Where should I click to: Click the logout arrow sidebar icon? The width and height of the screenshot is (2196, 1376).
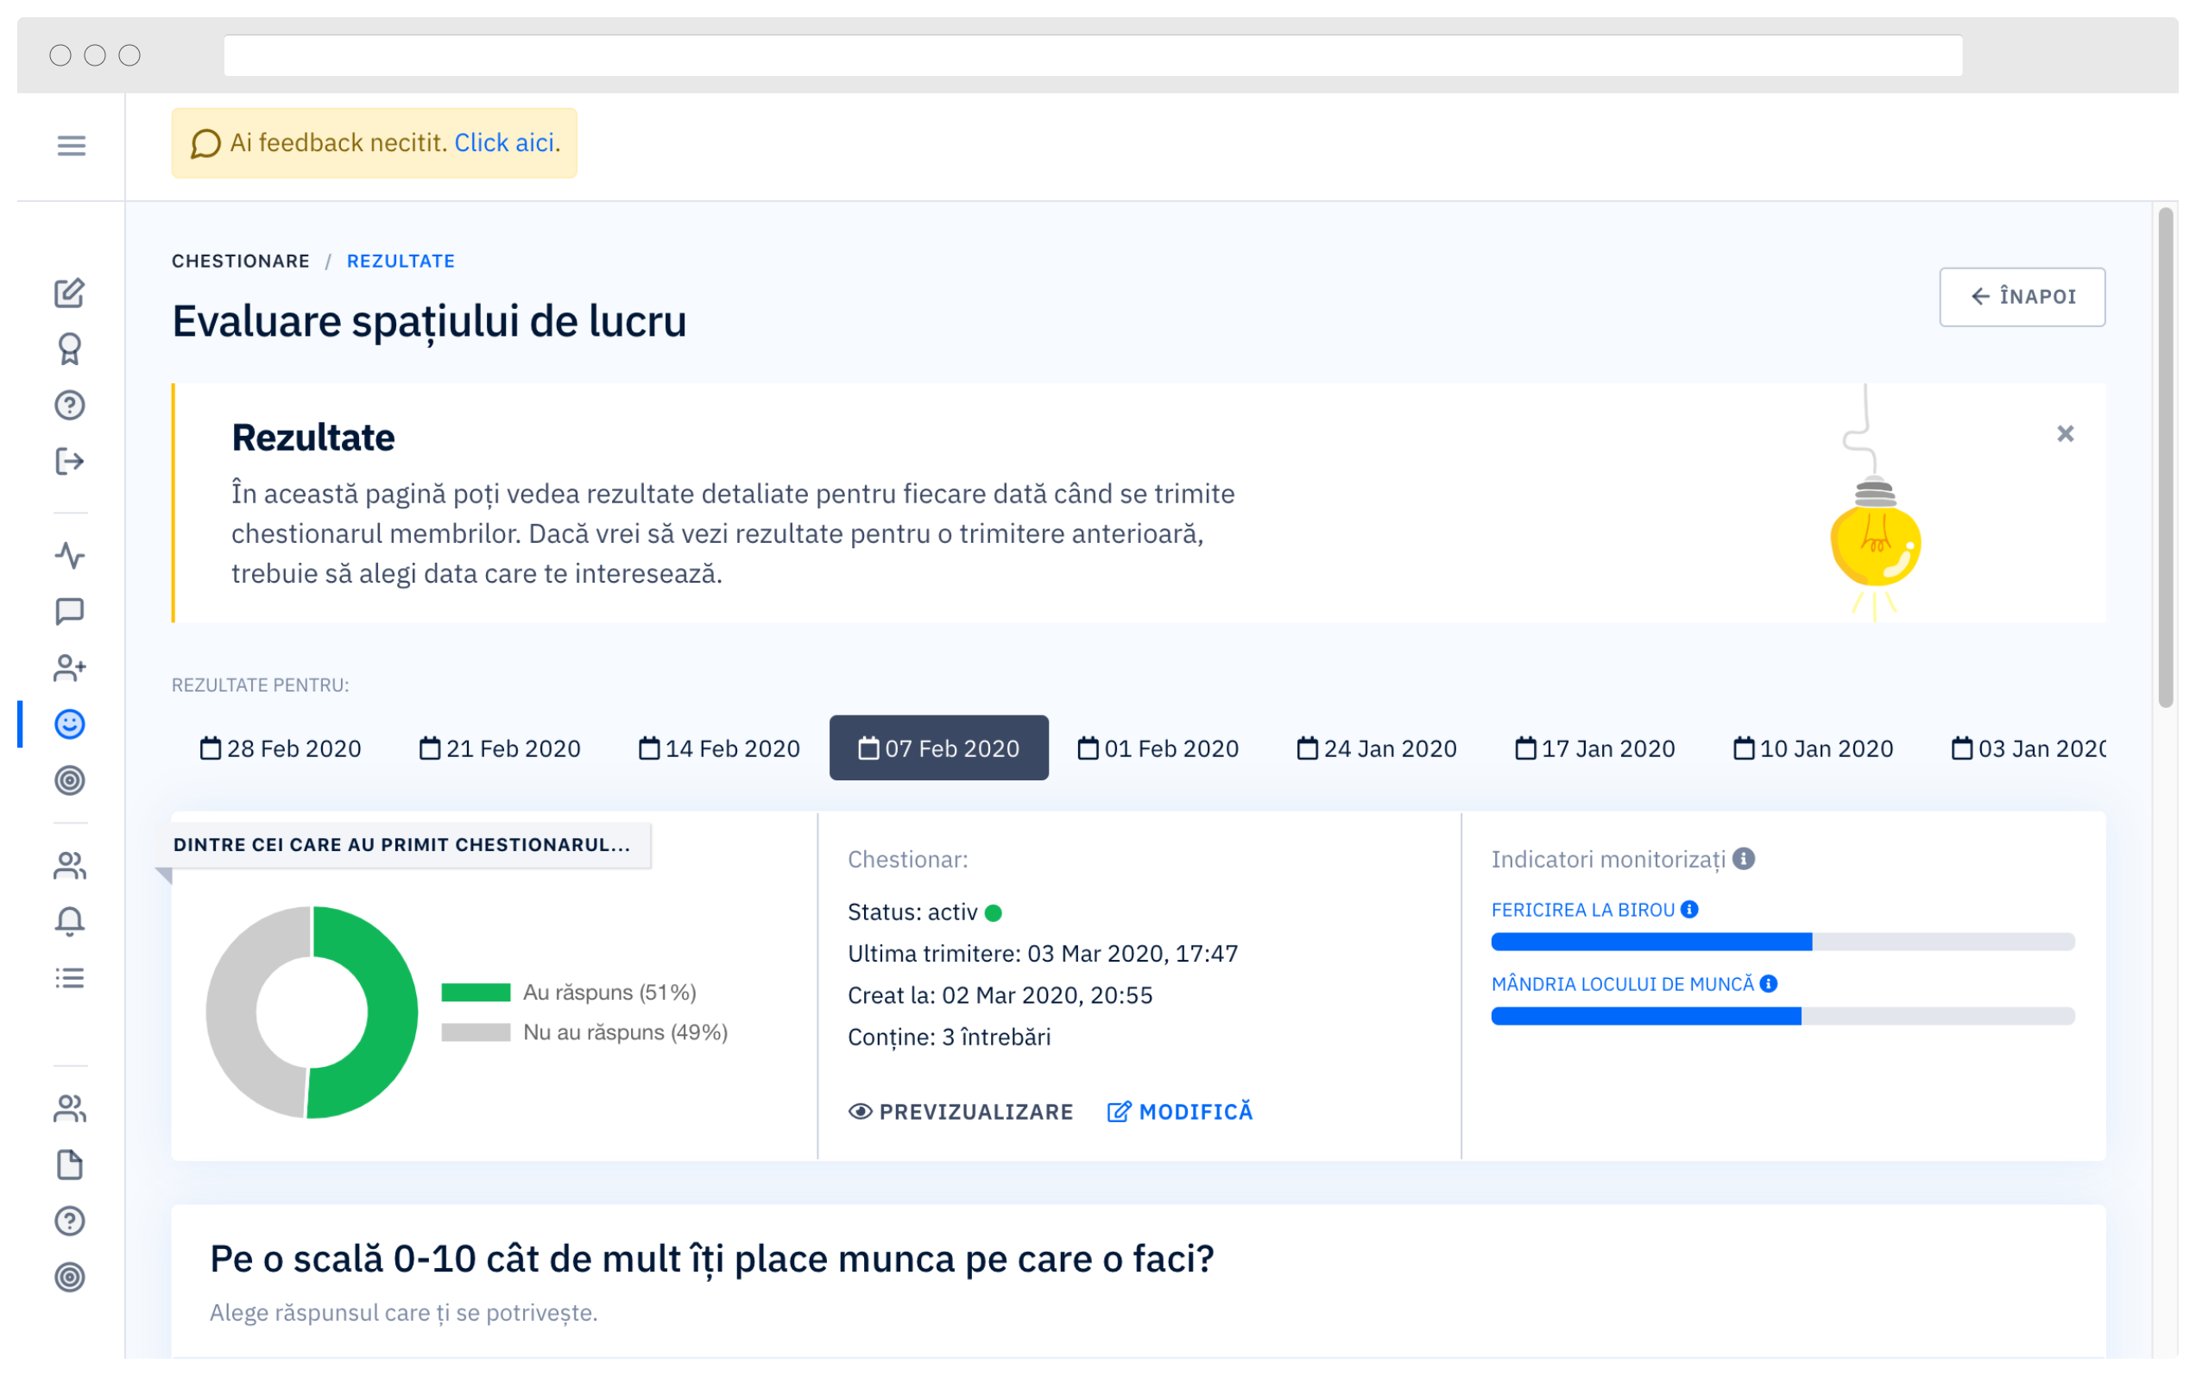click(70, 461)
